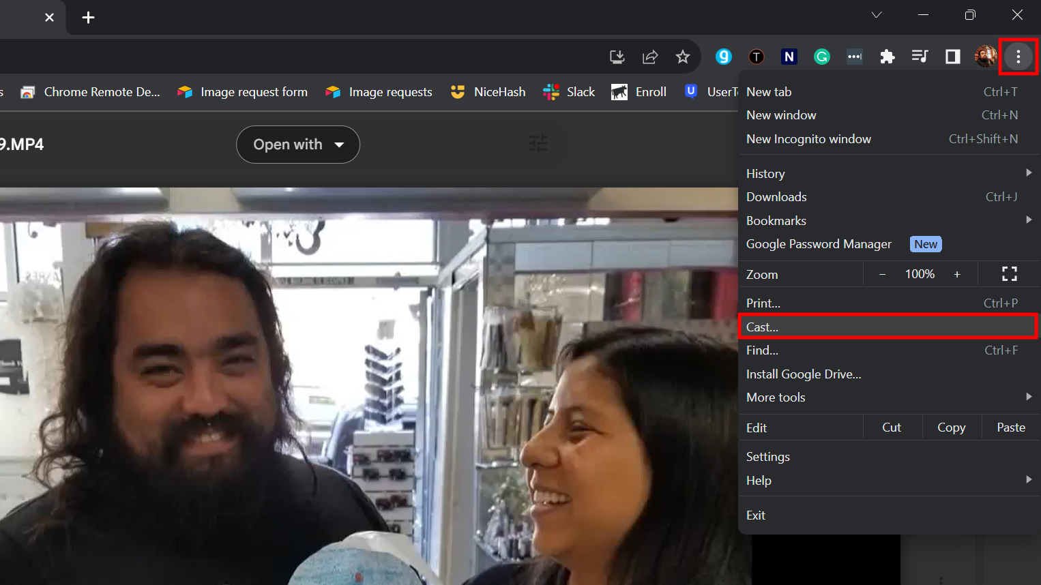Click the profile avatar picture
Screen dimensions: 1041x585
985,57
